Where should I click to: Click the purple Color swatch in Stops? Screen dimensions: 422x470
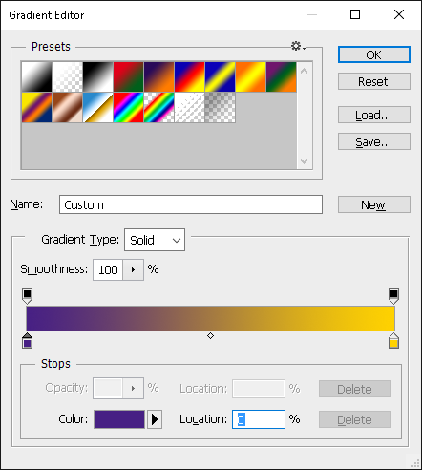point(119,419)
